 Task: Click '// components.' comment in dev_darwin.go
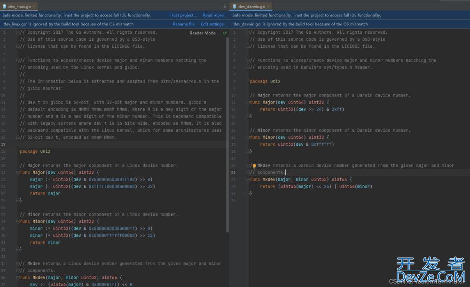pos(267,173)
